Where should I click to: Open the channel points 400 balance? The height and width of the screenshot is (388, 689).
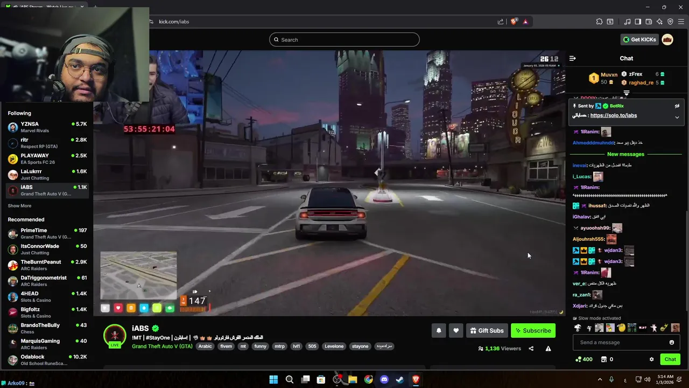point(584,359)
